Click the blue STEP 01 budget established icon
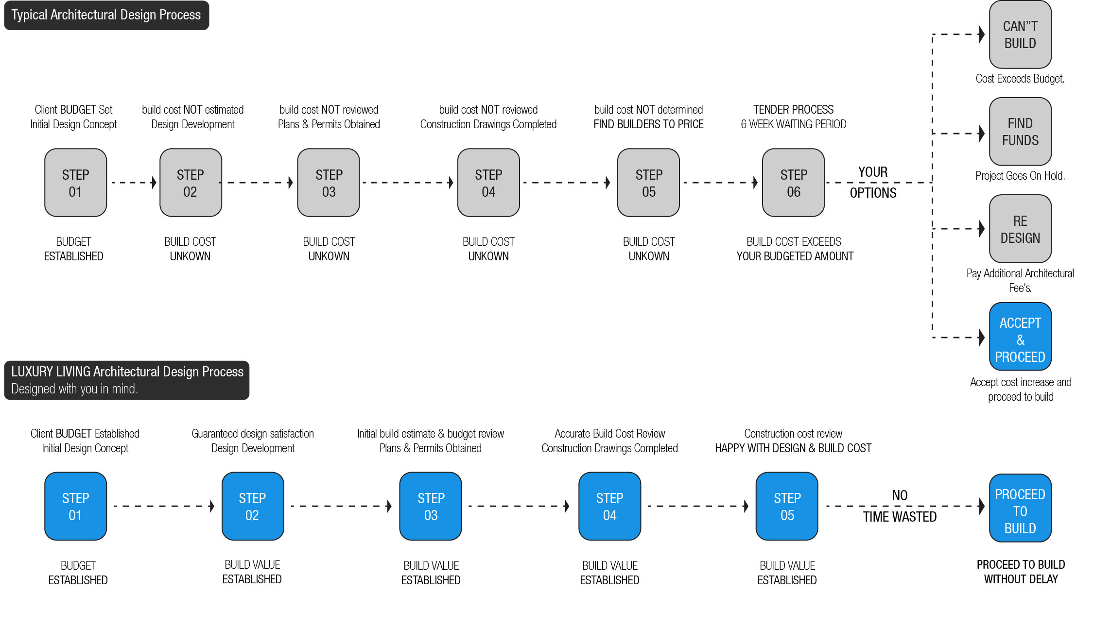The width and height of the screenshot is (1094, 627). tap(90, 510)
